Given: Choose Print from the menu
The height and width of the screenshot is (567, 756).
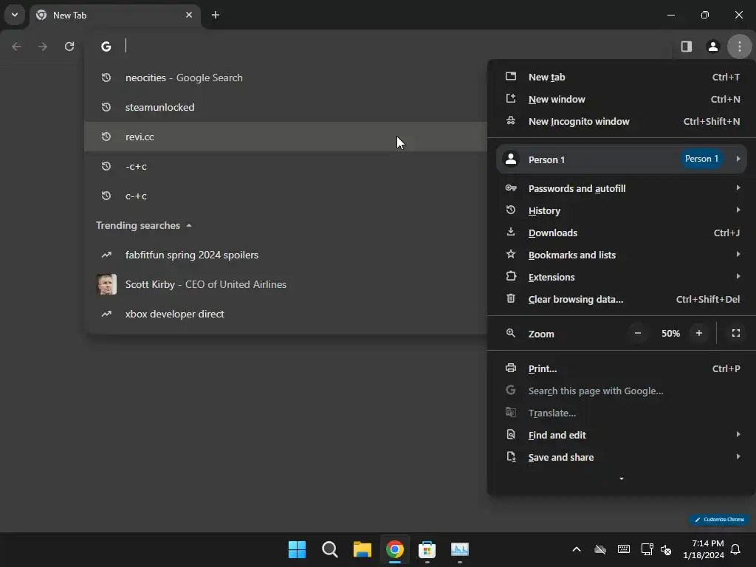Looking at the screenshot, I should pos(622,368).
